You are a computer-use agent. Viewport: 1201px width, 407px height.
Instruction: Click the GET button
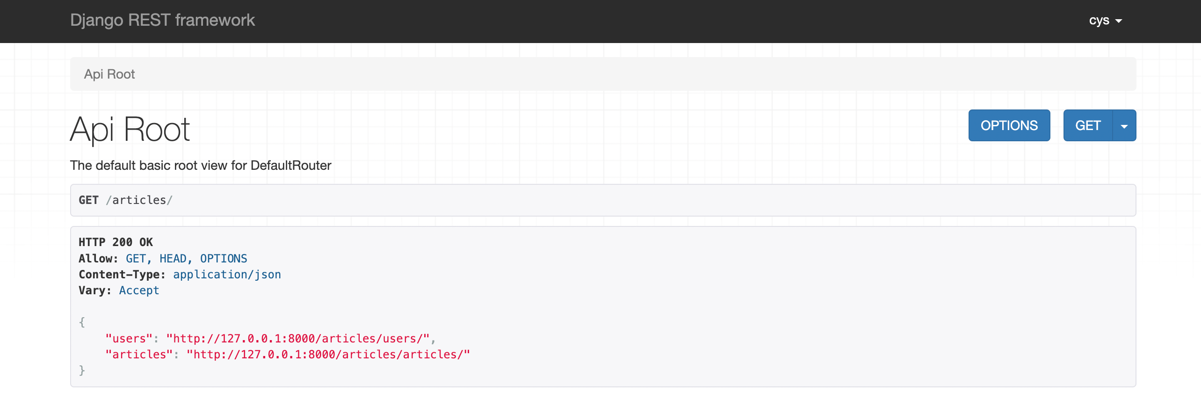[1088, 125]
